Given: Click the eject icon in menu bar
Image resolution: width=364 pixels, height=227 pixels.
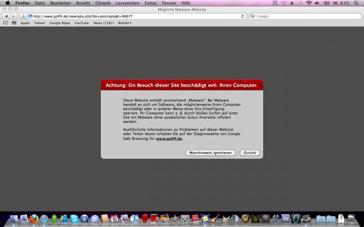Looking at the screenshot, I should coord(292,3).
